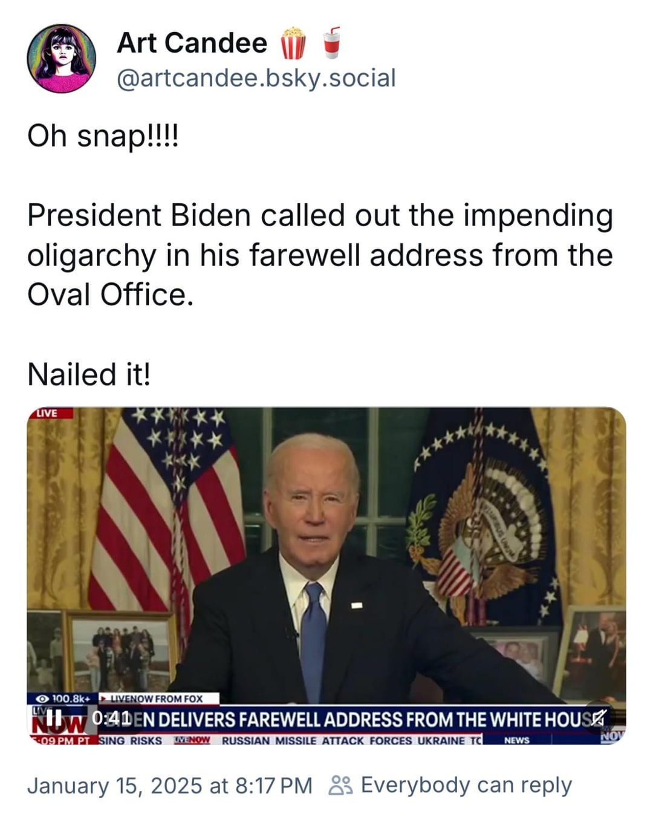Click the popcorn emoji beside the name
Image resolution: width=653 pixels, height=817 pixels.
[x=293, y=44]
